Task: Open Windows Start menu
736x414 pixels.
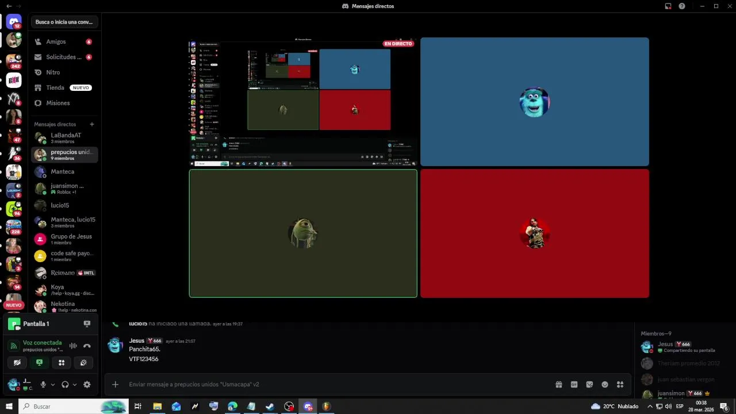Action: click(9, 407)
